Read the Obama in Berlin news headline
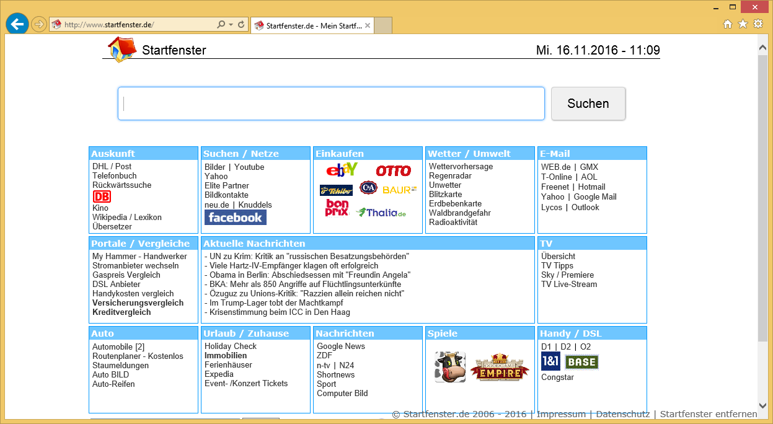This screenshot has height=424, width=773. (x=307, y=275)
